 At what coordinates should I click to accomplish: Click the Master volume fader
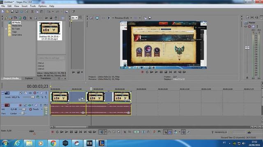pyautogui.click(x=247, y=48)
